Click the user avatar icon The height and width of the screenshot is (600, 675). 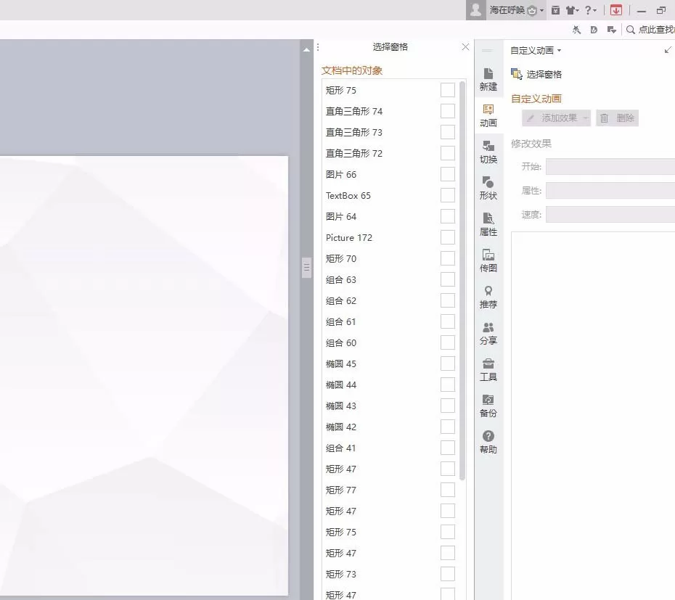tap(475, 9)
